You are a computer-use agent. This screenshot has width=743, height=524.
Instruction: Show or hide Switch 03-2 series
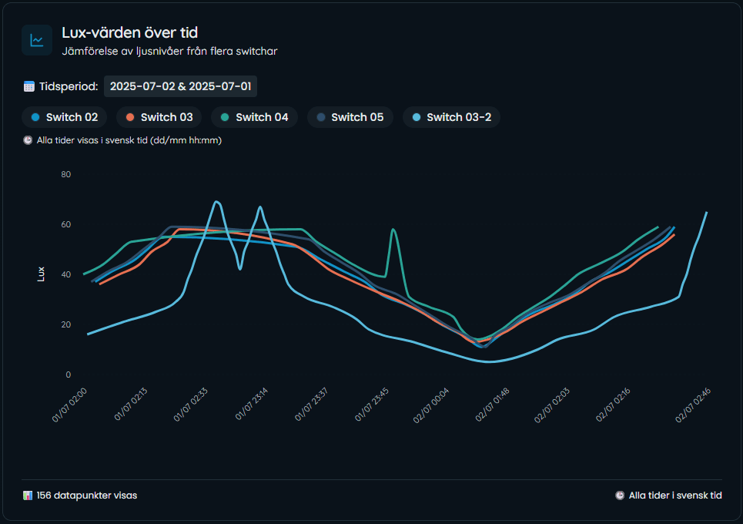[x=452, y=117]
